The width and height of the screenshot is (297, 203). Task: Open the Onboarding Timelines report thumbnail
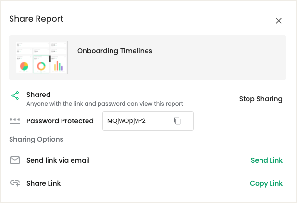(41, 58)
